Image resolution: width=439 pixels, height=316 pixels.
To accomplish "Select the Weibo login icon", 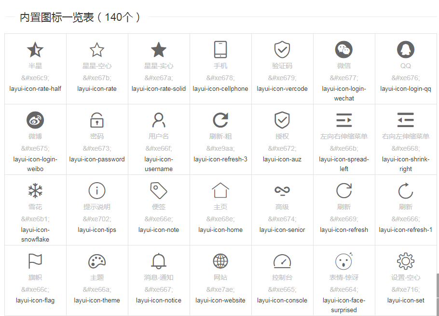I will point(35,119).
